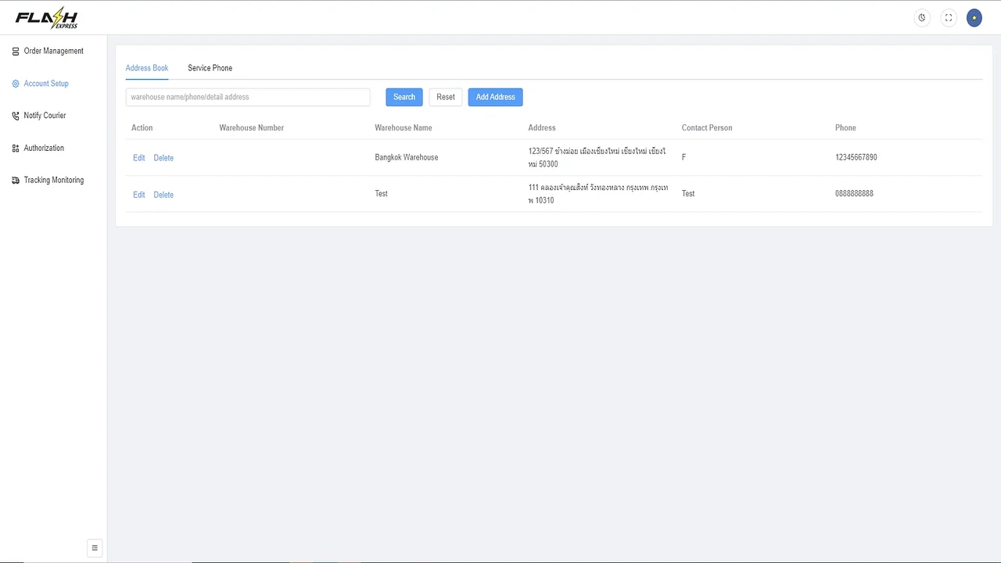Open Authorization via its sidebar icon
This screenshot has width=1001, height=563.
15,148
